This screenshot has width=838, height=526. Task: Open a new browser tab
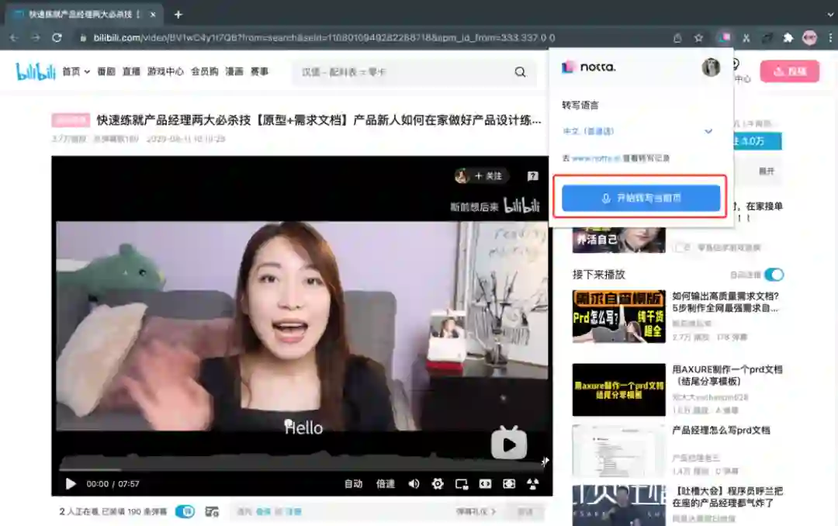(178, 15)
